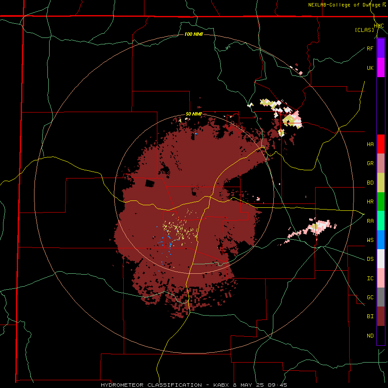
Task: Select the light pink IC legend swatch
Action: [x=381, y=278]
